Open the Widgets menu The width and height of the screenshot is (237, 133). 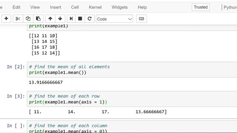(120, 7)
